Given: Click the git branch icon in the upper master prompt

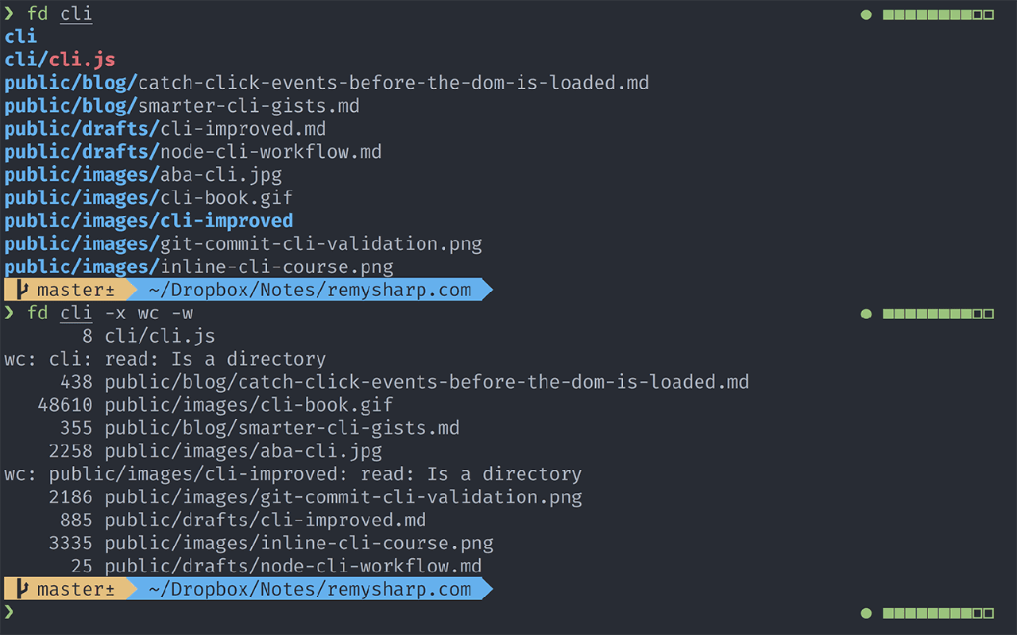Looking at the screenshot, I should pos(23,290).
